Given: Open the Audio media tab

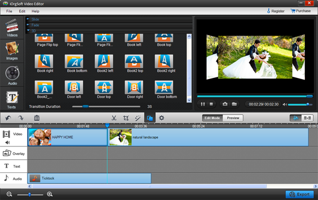Looking at the screenshot, I should [12, 75].
